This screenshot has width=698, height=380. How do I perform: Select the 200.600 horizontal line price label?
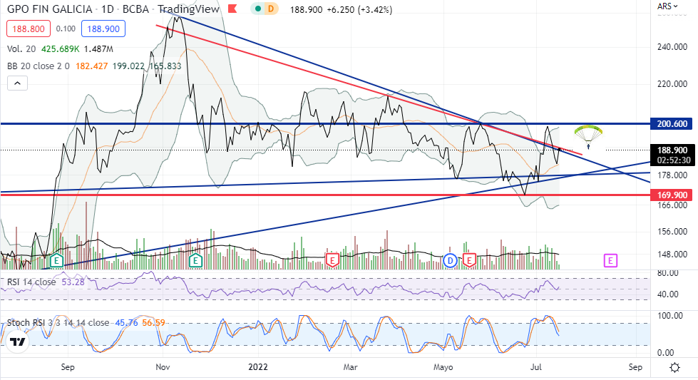coord(672,124)
